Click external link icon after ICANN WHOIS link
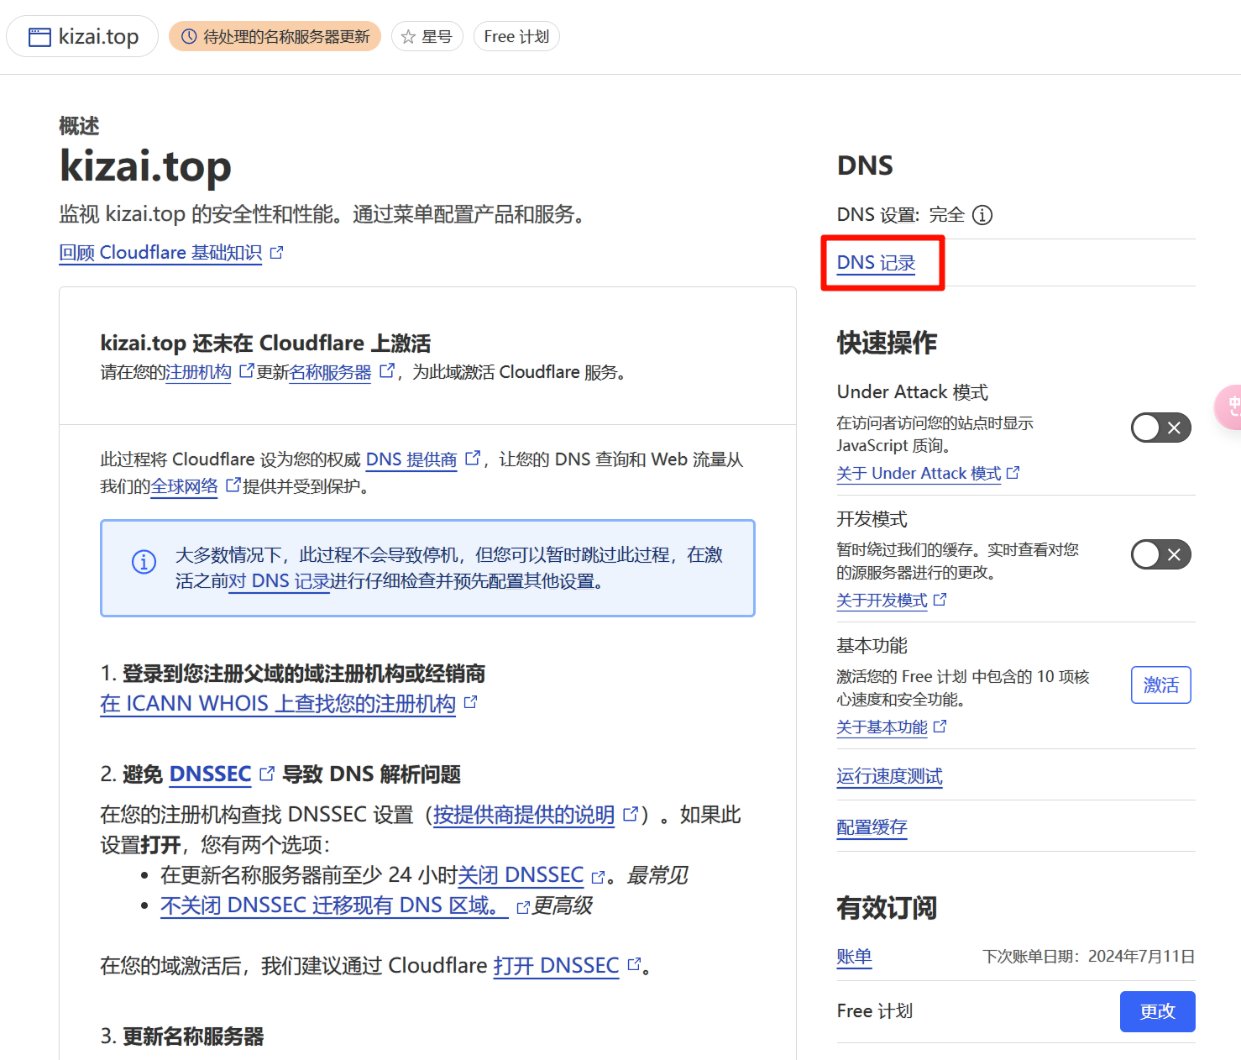 point(470,702)
